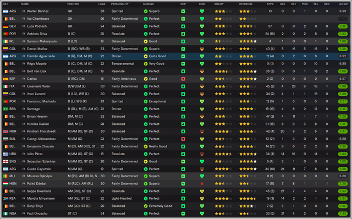Click the Hungary flag beside Palkó Dárdai
Image resolution: width=352 pixels, height=219 pixels.
5,184
